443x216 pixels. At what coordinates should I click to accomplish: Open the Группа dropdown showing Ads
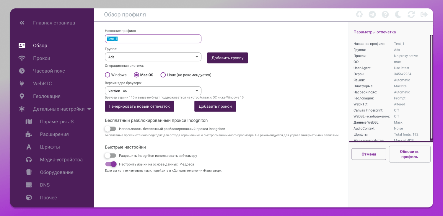[x=153, y=57]
